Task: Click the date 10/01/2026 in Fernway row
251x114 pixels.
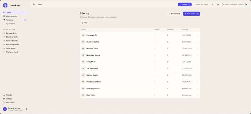Action: coord(186,35)
